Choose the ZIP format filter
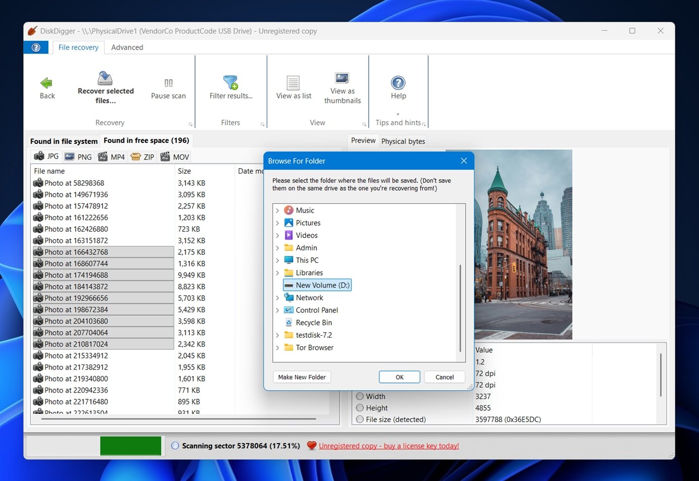The image size is (699, 481). coord(142,156)
